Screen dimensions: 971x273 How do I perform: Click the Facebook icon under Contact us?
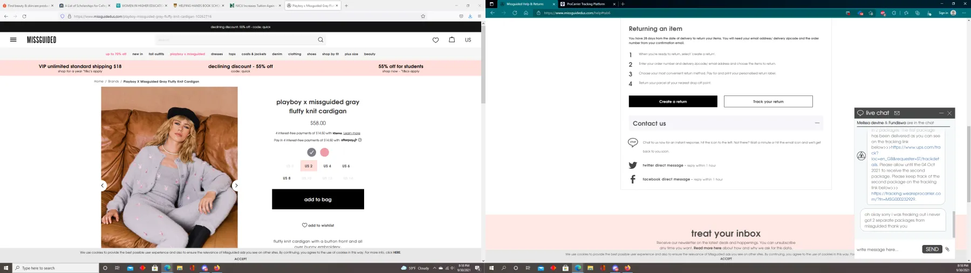(x=633, y=179)
